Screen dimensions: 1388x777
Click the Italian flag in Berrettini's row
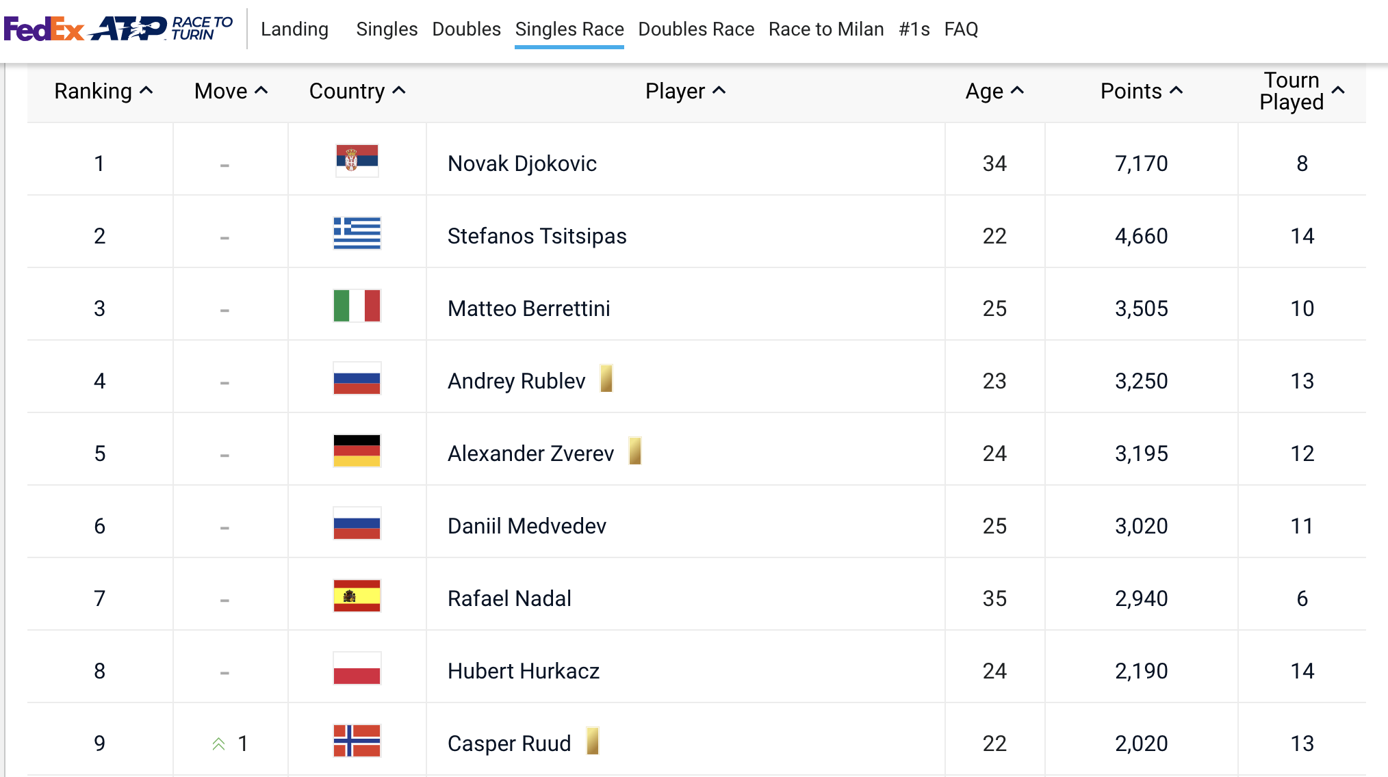pyautogui.click(x=357, y=306)
